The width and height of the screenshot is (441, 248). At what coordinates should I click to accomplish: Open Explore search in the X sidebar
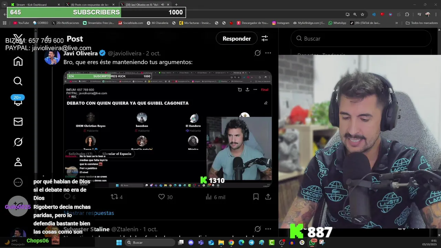coord(18,81)
